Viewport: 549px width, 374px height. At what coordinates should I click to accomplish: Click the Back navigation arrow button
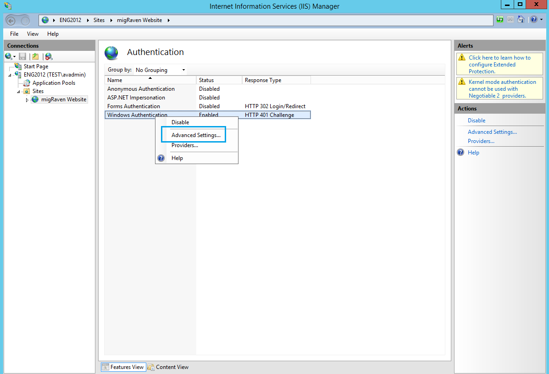tap(11, 21)
